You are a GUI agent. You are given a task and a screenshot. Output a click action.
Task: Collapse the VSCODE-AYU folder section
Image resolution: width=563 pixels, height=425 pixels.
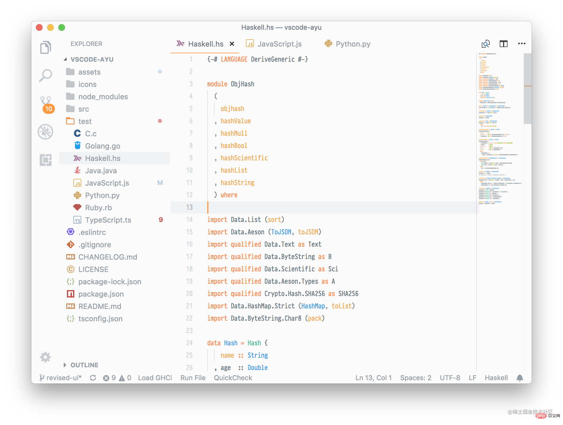click(x=92, y=59)
